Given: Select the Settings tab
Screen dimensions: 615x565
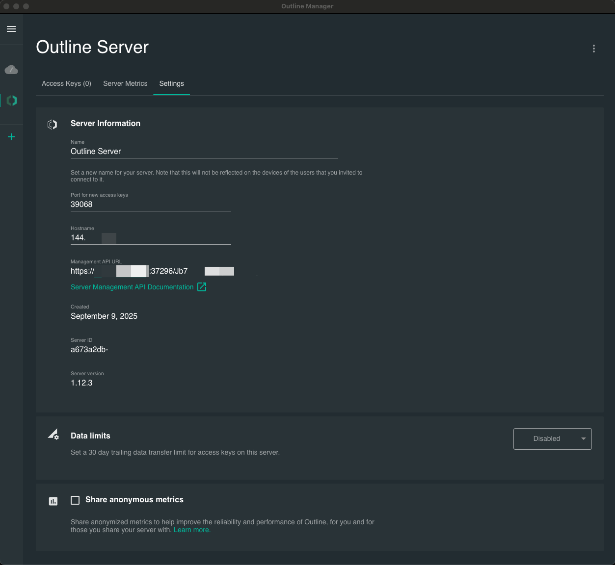Looking at the screenshot, I should pos(171,83).
